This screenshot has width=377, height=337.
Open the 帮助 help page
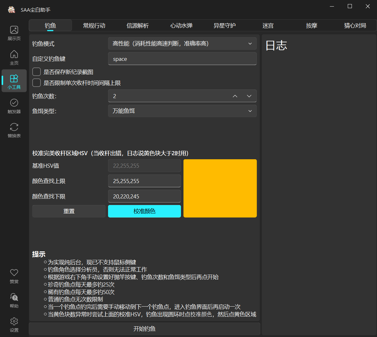(14, 300)
